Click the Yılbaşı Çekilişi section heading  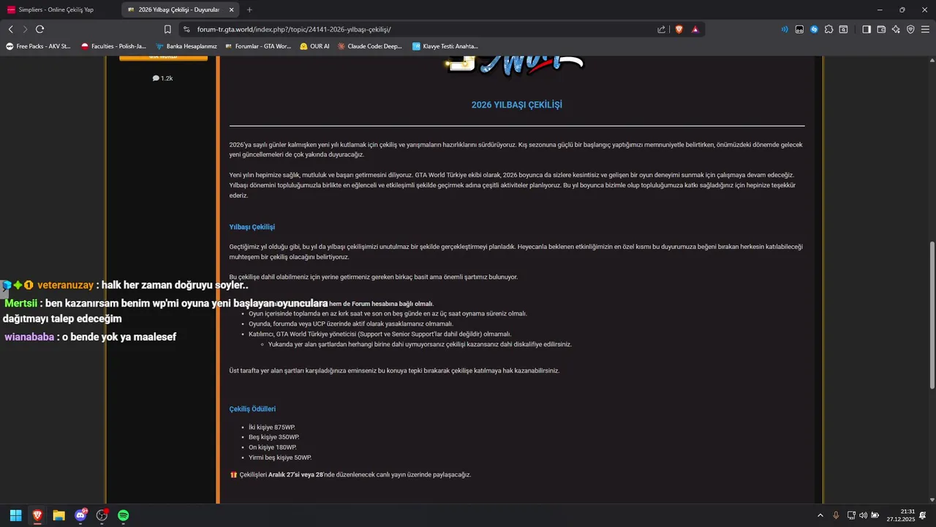pos(252,227)
